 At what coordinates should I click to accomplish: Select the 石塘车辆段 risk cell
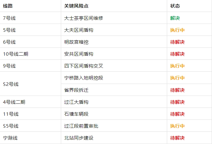[76, 114]
